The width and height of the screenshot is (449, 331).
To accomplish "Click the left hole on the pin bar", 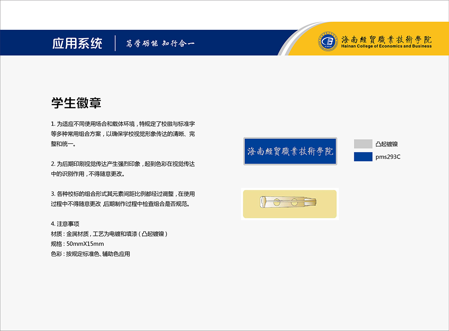I will point(277,202).
